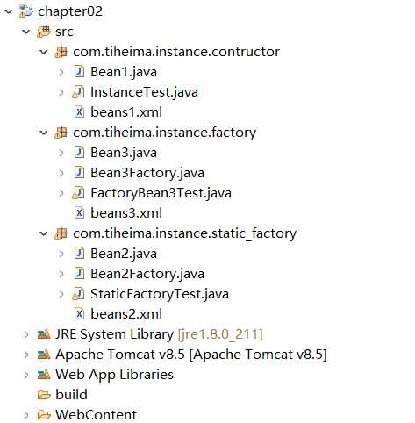Image resolution: width=415 pixels, height=423 pixels.
Task: Expand the Bean3.java node
Action: tap(61, 153)
